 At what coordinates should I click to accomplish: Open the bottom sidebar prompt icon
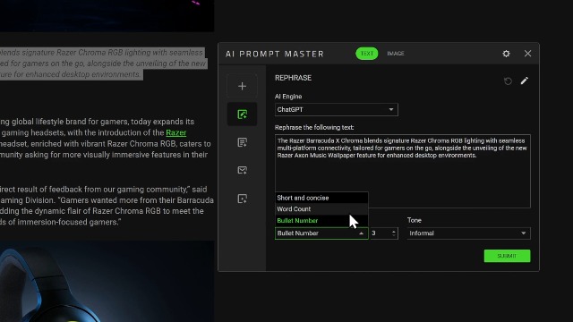click(x=242, y=199)
